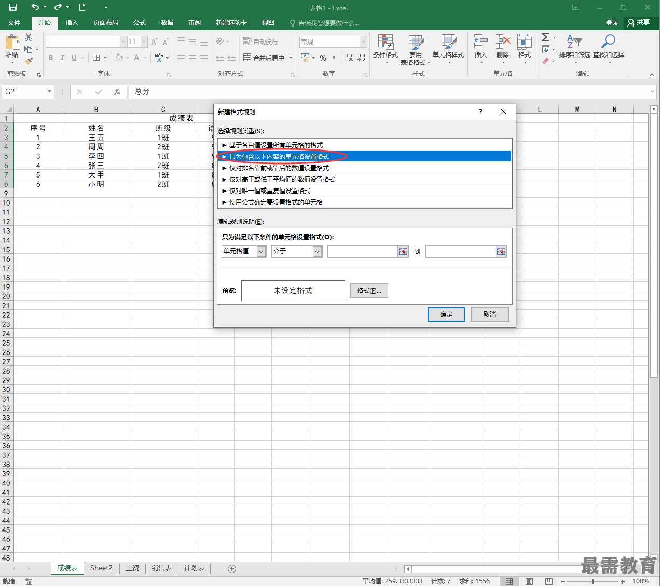Click the first value input field
This screenshot has height=586, width=660.
(363, 252)
